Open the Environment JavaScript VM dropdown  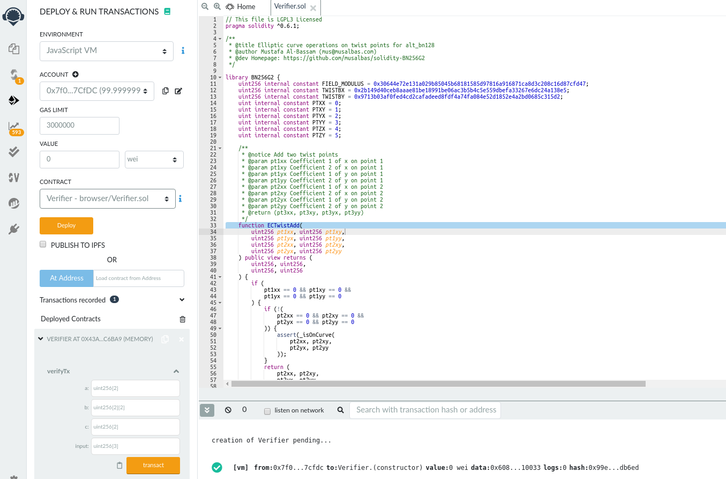click(x=107, y=50)
